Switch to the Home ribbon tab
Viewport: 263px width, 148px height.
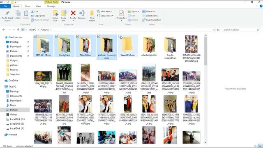coord(16,6)
